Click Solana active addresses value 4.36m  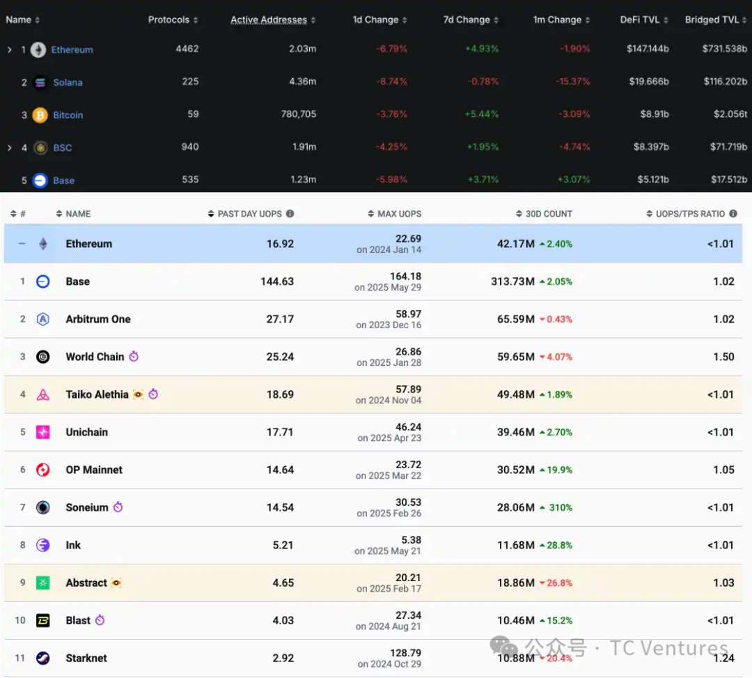point(303,82)
